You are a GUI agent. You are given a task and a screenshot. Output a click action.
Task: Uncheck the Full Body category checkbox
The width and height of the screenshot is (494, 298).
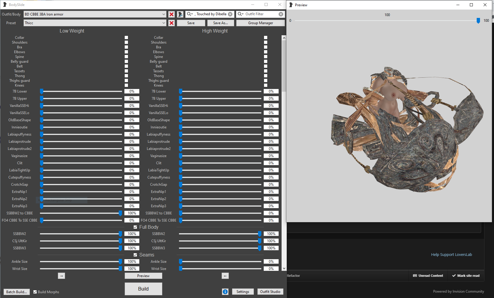(x=135, y=227)
